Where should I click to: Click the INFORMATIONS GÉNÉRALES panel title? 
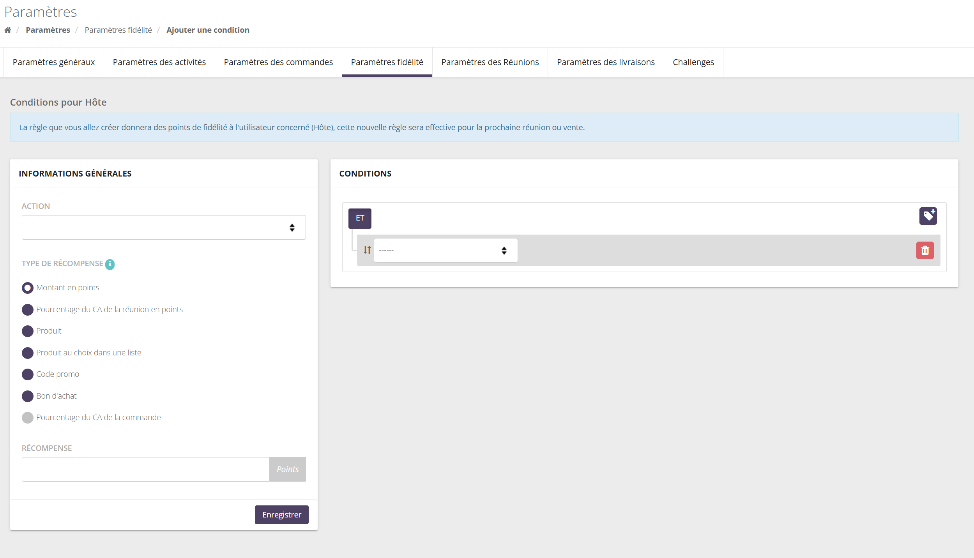click(75, 173)
